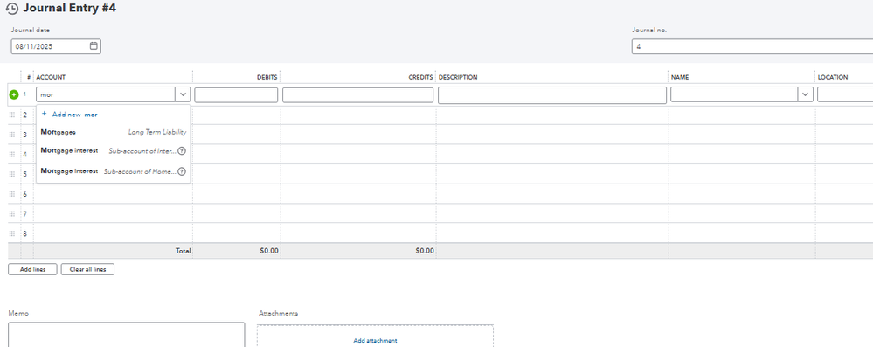
Task: Select the NAME column header
Action: point(680,78)
